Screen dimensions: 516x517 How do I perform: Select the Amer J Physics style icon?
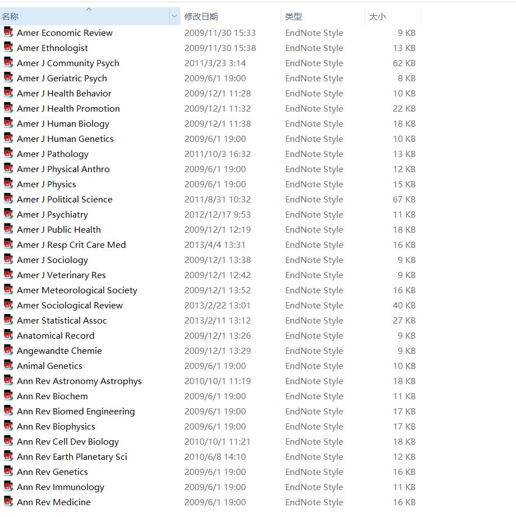tap(8, 184)
